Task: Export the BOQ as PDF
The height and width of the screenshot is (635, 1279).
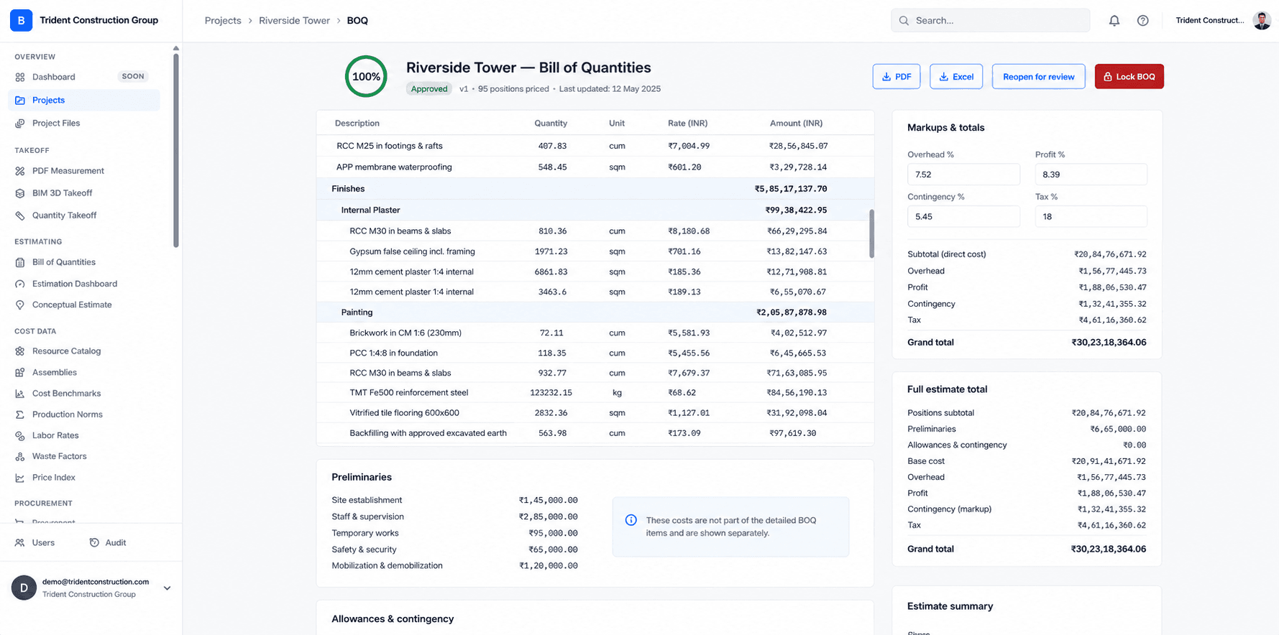Action: tap(897, 77)
